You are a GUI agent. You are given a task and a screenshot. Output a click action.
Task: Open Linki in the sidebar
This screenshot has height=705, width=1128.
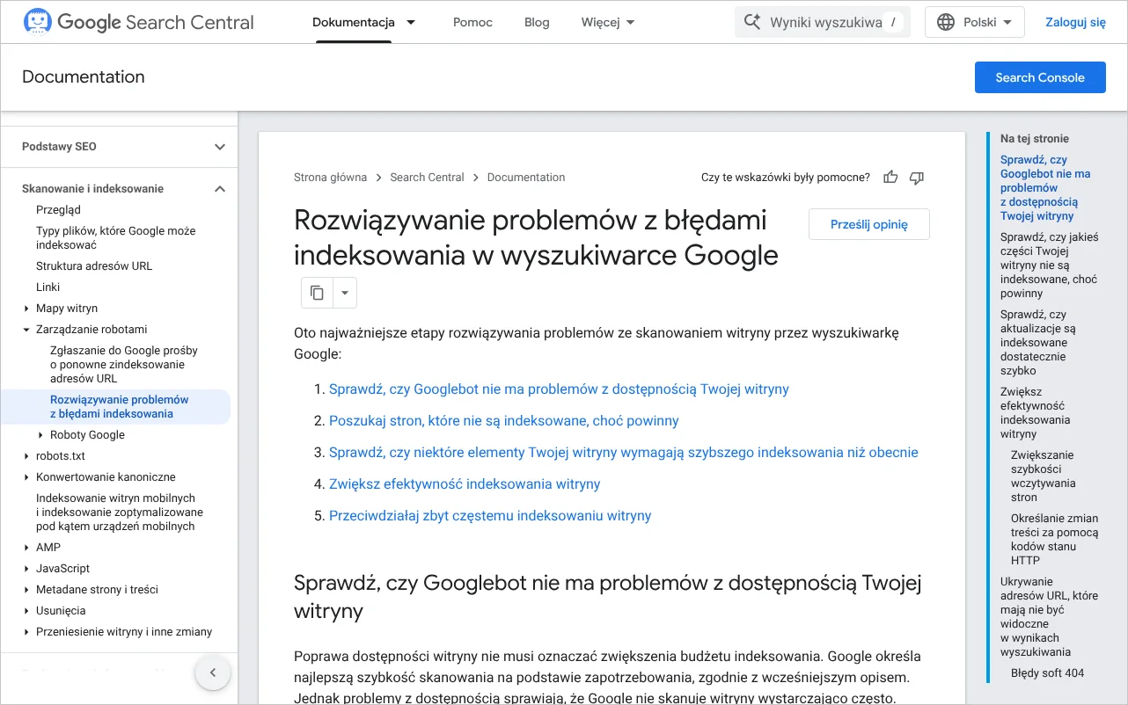coord(48,287)
